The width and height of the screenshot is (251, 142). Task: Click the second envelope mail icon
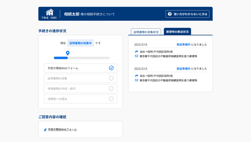[136, 80]
